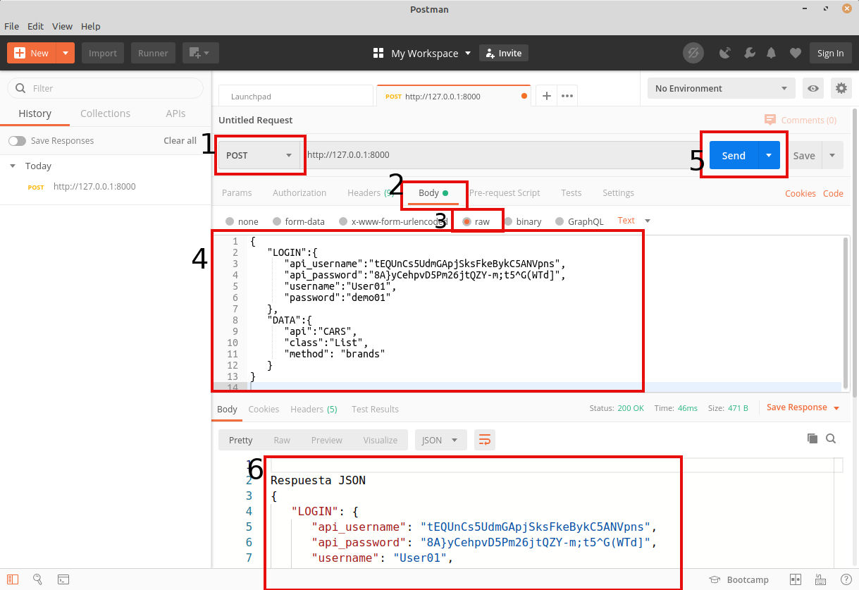This screenshot has width=859, height=590.
Task: Select the none body radio button
Action: [x=230, y=221]
